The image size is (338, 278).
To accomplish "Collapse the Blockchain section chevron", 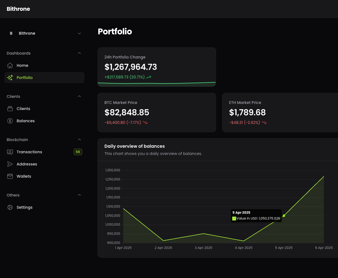I will (79, 140).
